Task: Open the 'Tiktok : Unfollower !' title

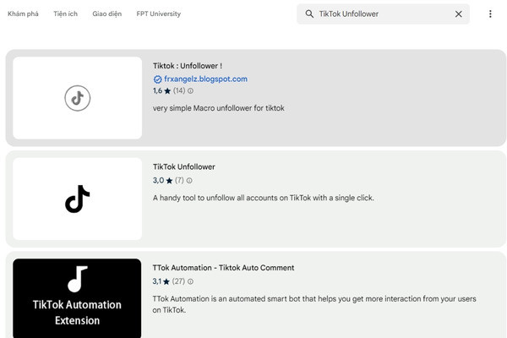Action: (x=188, y=66)
